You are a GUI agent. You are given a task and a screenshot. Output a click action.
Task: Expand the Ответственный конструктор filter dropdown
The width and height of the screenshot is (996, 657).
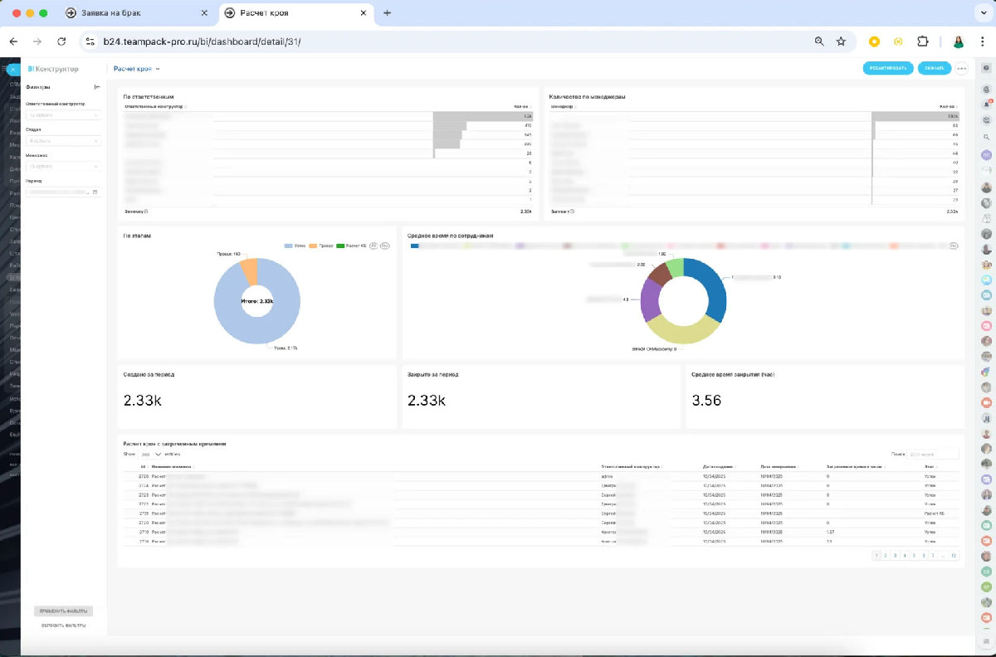pos(63,115)
